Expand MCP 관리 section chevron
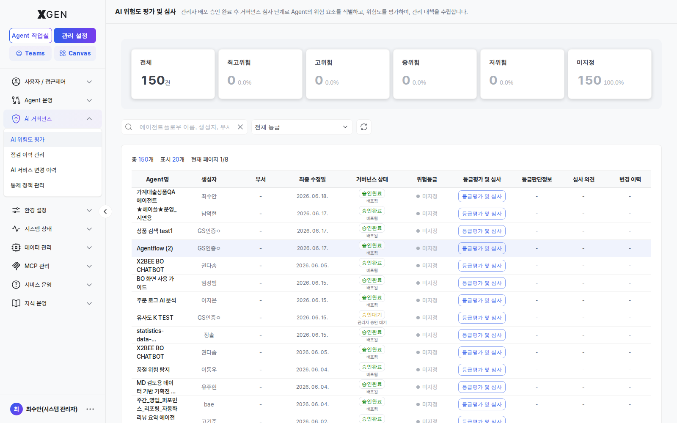Viewport: 677px width, 423px height. click(89, 266)
